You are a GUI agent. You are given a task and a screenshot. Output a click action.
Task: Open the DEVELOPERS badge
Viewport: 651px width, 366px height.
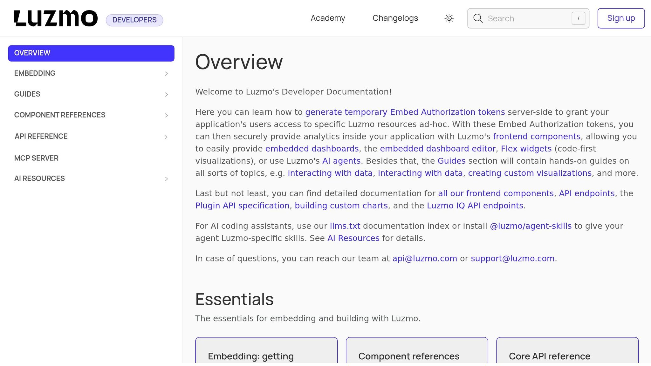[x=134, y=20]
